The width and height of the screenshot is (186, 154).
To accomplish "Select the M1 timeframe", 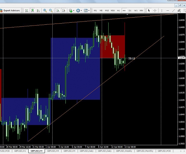I will click(95, 10).
